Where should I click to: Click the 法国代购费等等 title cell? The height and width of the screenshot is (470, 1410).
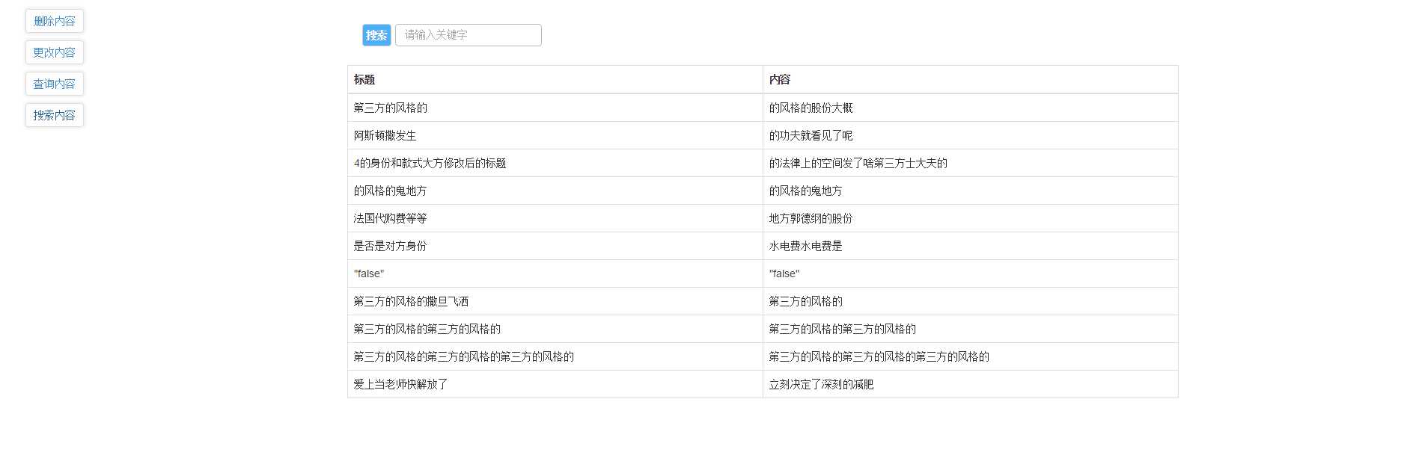click(555, 218)
